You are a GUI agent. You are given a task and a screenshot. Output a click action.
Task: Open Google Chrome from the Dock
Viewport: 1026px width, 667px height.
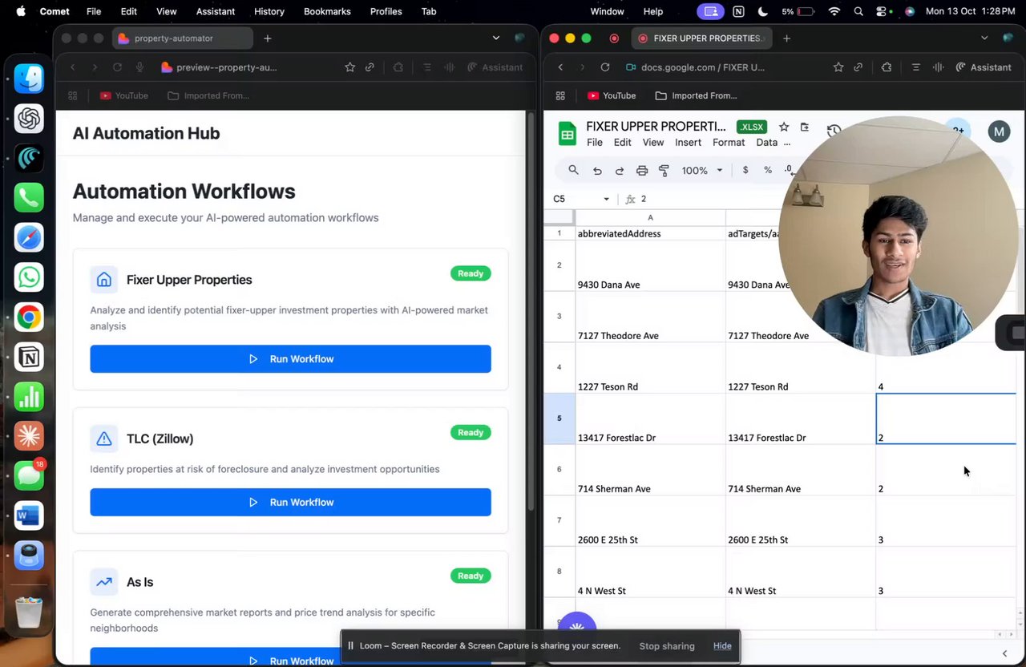click(29, 317)
